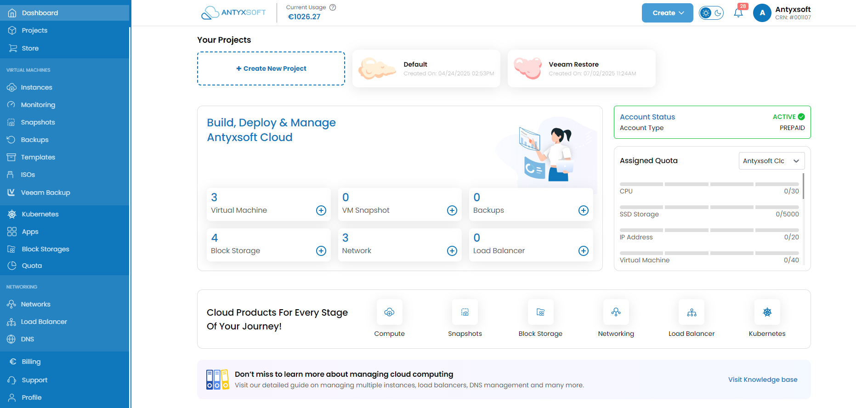Open the Kubernetes product icon

tap(767, 312)
